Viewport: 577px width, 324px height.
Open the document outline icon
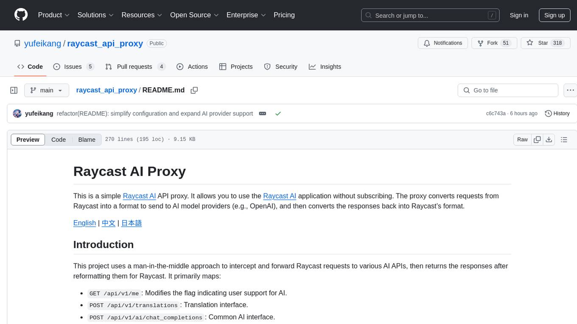coord(564,140)
